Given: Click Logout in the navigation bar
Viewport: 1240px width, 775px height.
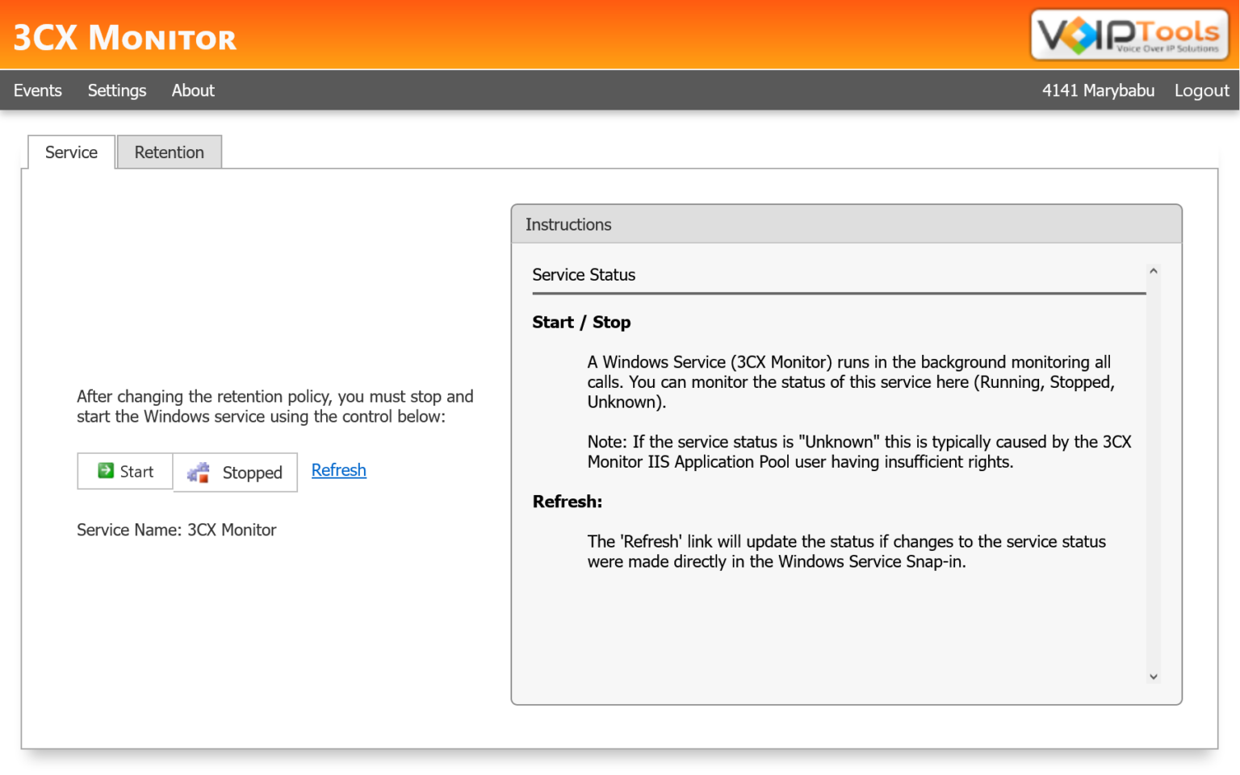Looking at the screenshot, I should tap(1201, 90).
